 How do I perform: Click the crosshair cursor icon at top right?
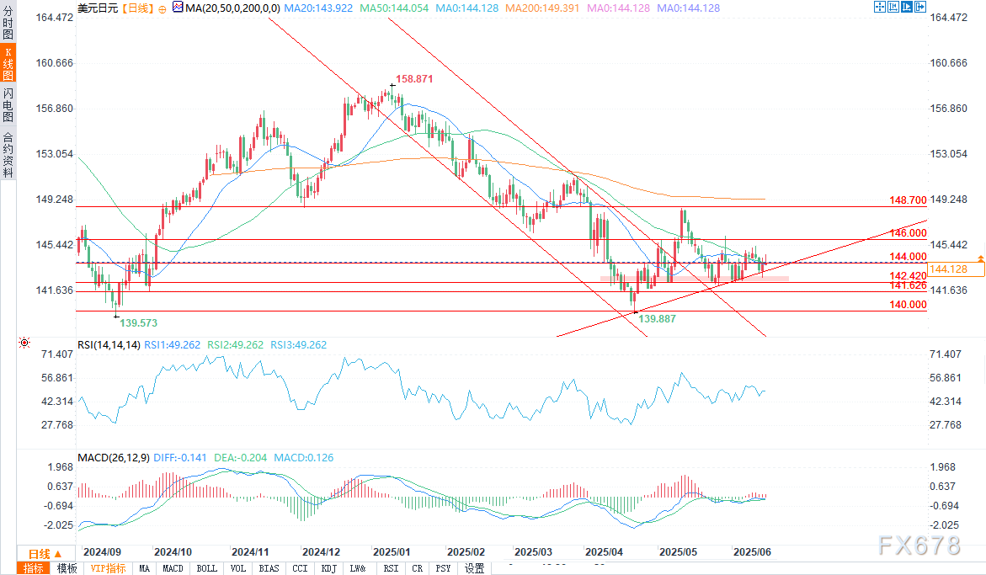pyautogui.click(x=880, y=7)
